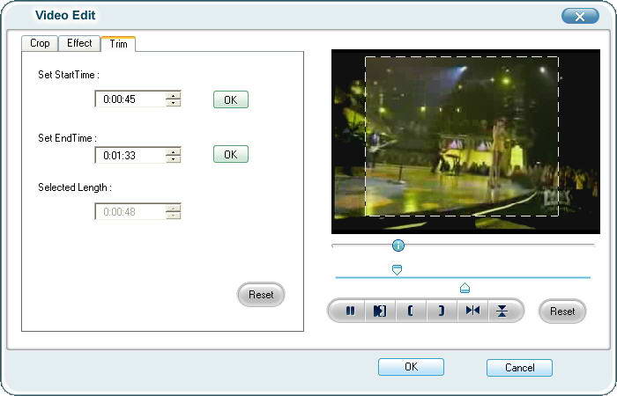Click the Selected Length field 0:00:48

tap(130, 212)
